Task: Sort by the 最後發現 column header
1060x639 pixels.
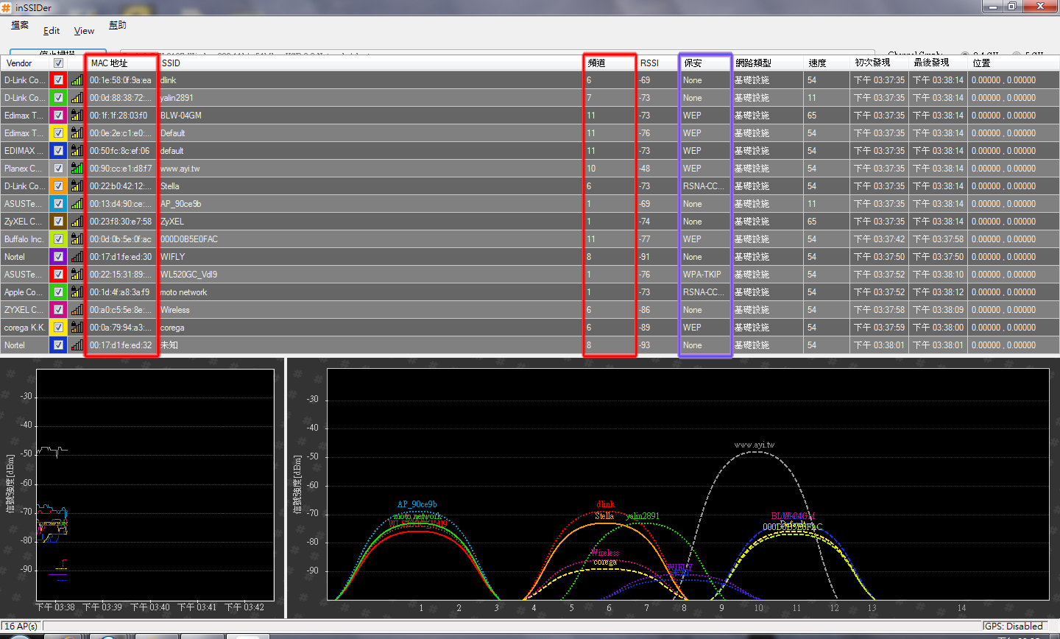Action: (939, 63)
